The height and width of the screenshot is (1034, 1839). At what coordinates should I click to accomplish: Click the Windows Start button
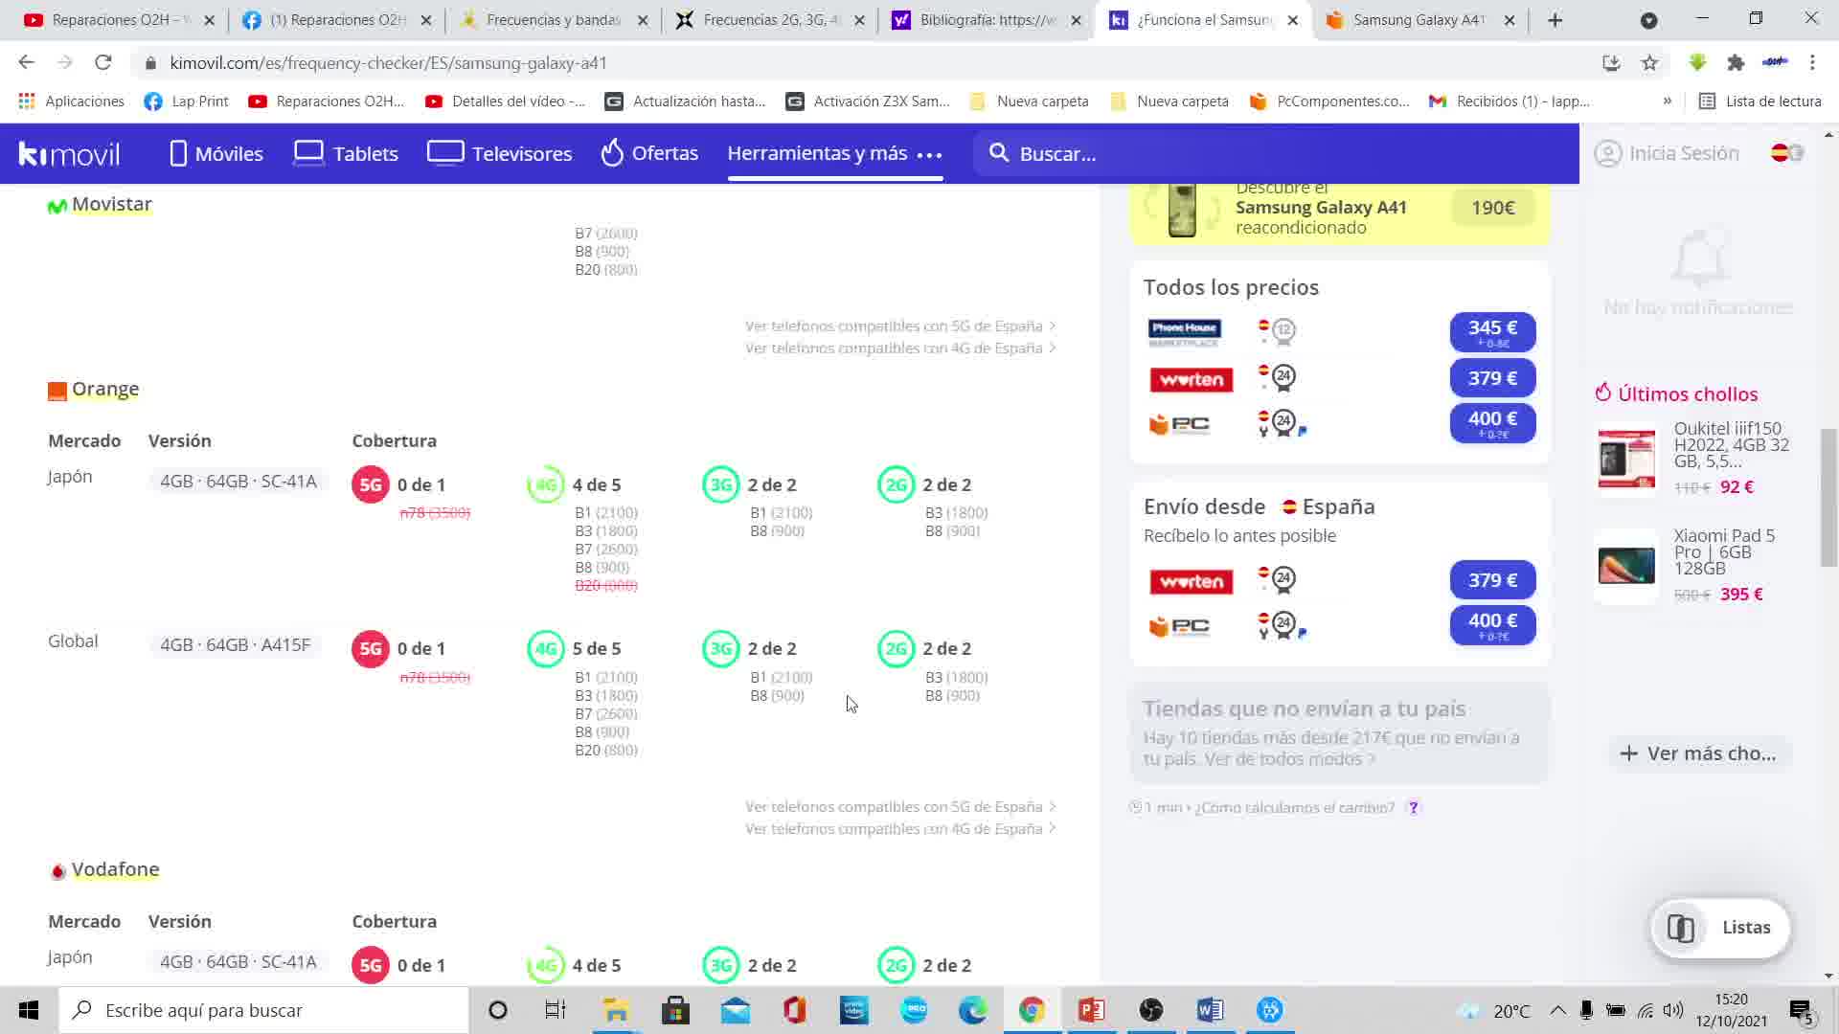pyautogui.click(x=29, y=1010)
